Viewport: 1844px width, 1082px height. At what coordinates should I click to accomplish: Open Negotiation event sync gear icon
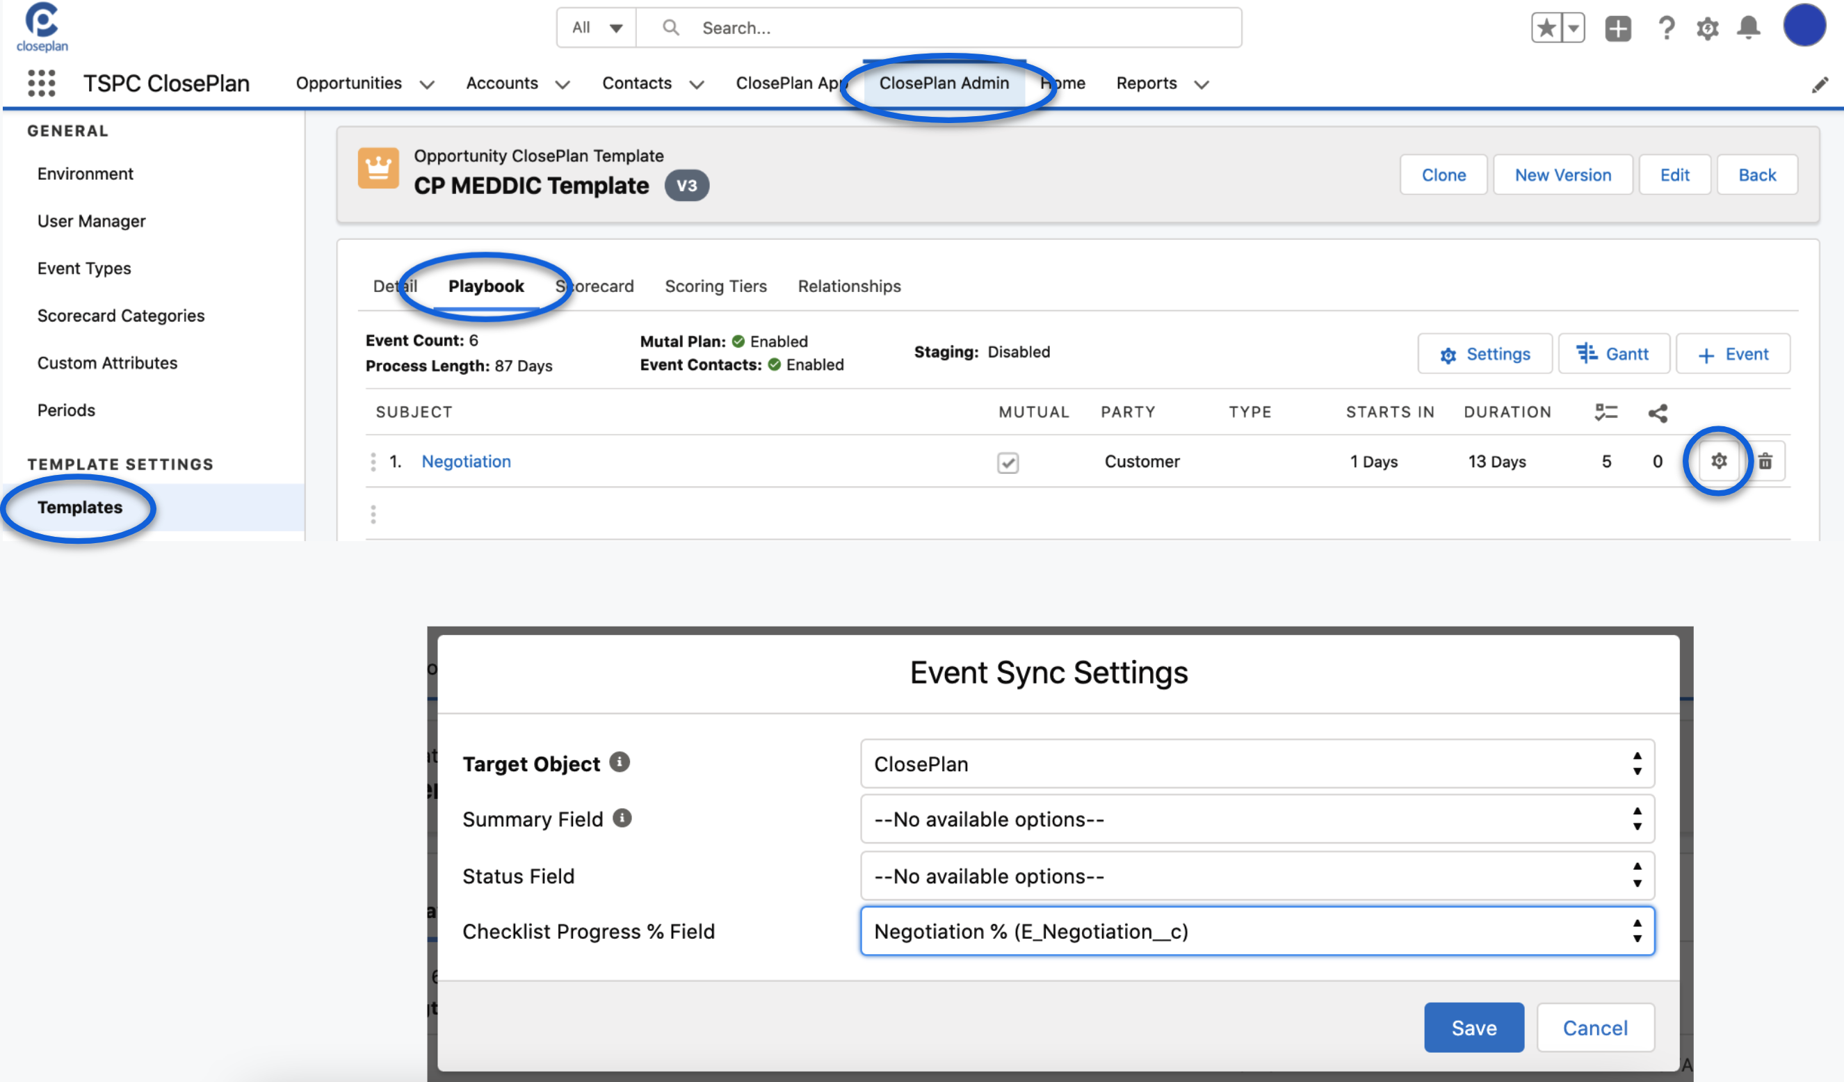coord(1718,461)
